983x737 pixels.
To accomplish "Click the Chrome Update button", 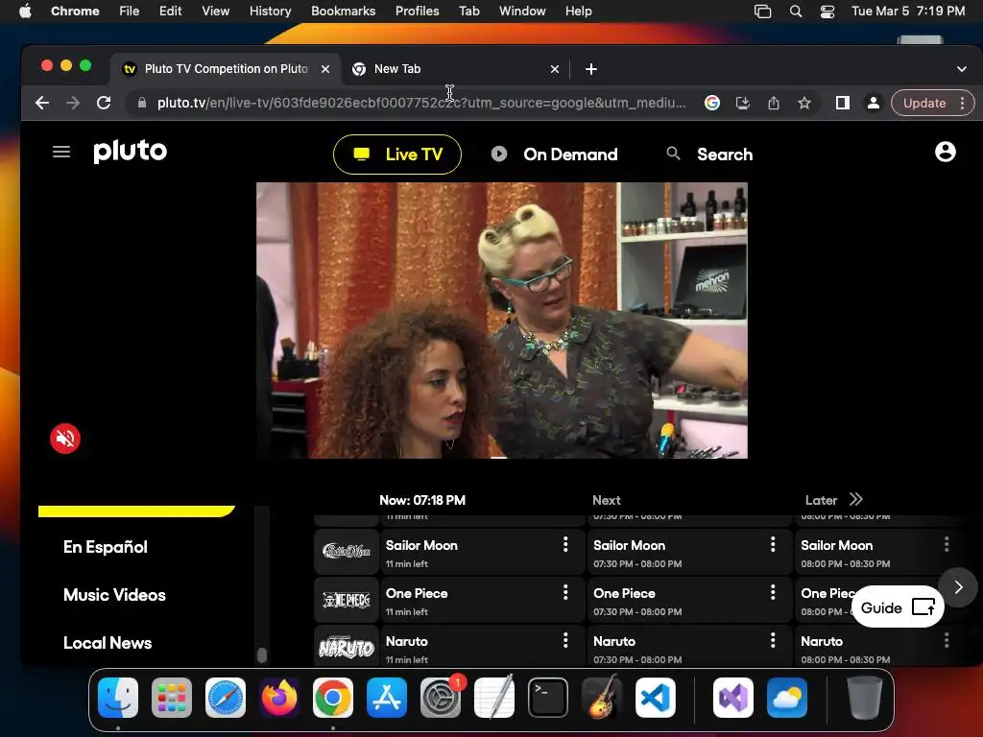I will (924, 103).
